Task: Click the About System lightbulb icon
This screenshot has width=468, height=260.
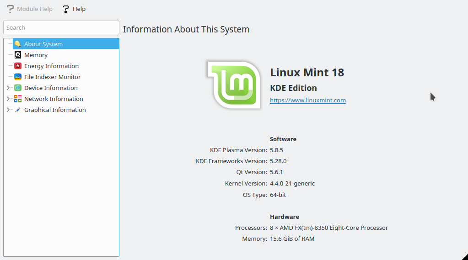Action: [17, 44]
